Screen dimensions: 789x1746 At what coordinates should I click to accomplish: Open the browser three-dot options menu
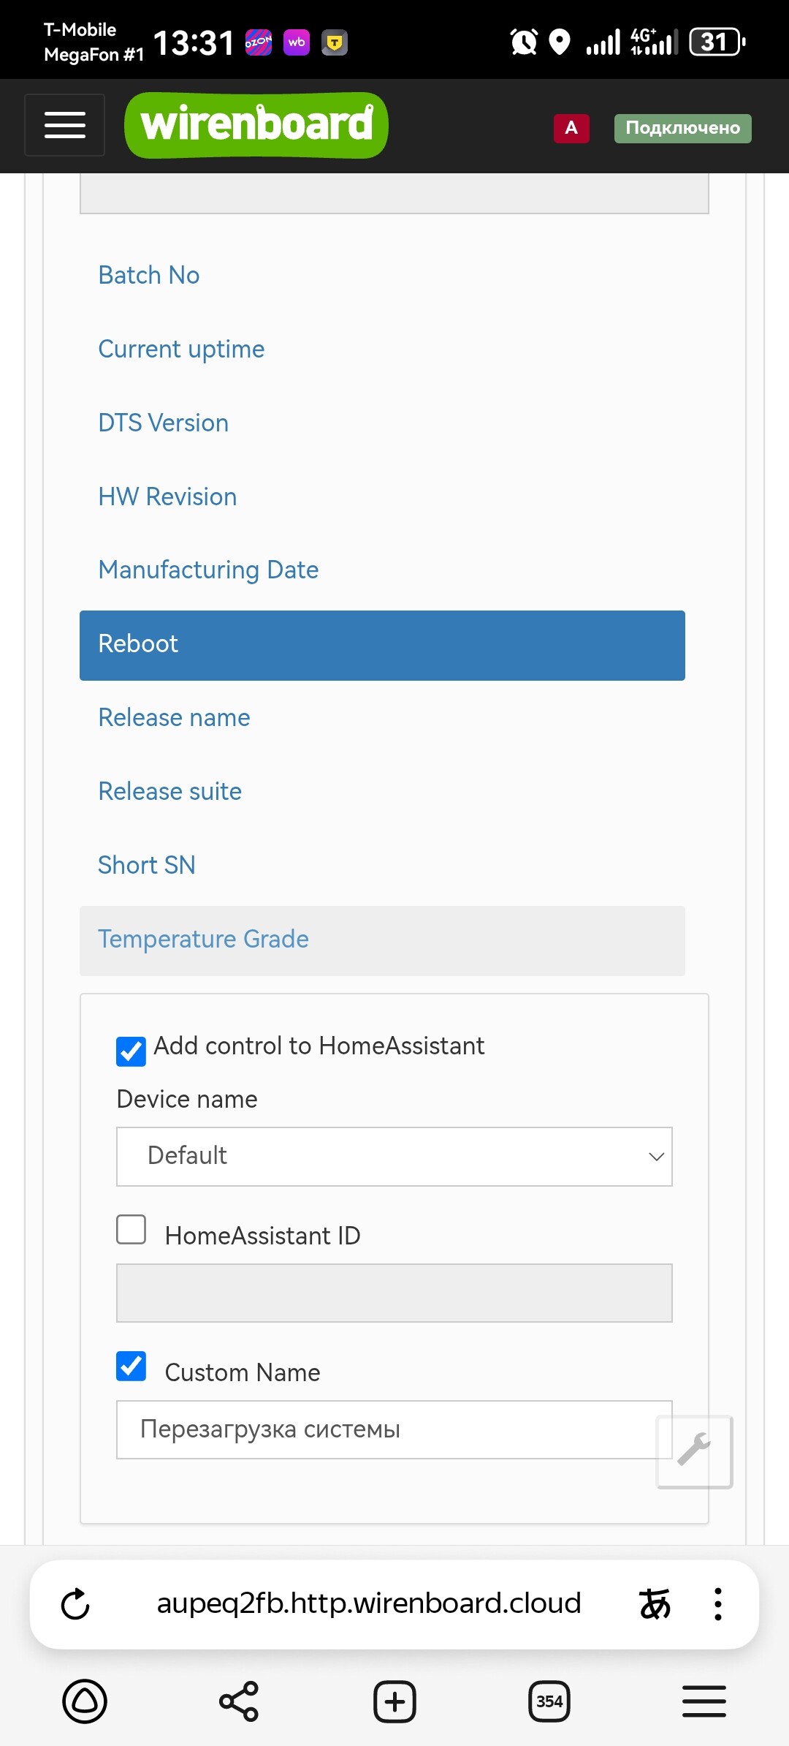click(x=718, y=1604)
